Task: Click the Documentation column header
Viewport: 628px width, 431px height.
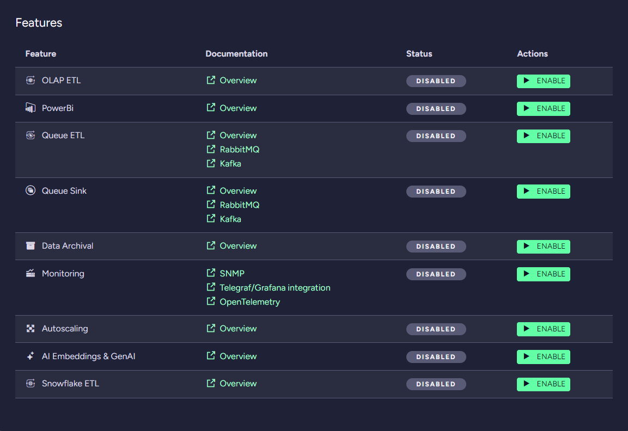Action: (x=236, y=54)
